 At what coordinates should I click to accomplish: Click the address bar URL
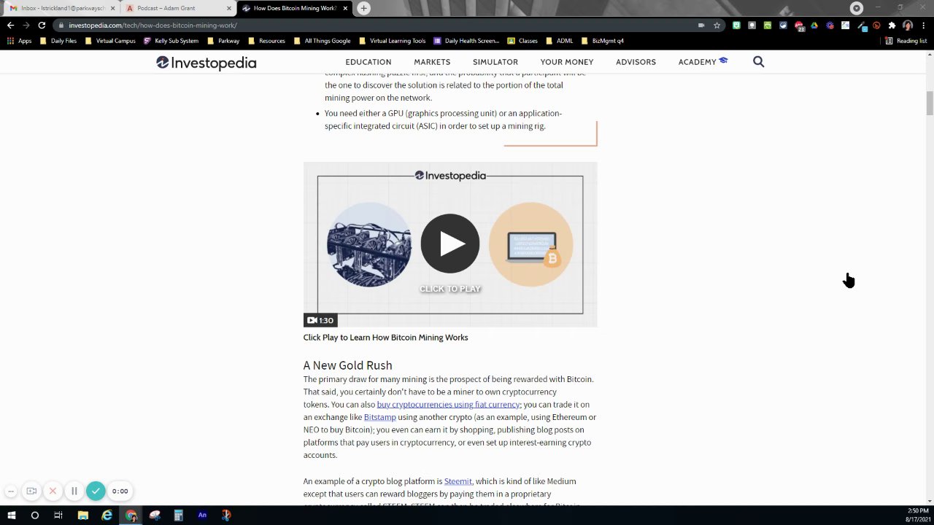pos(153,26)
